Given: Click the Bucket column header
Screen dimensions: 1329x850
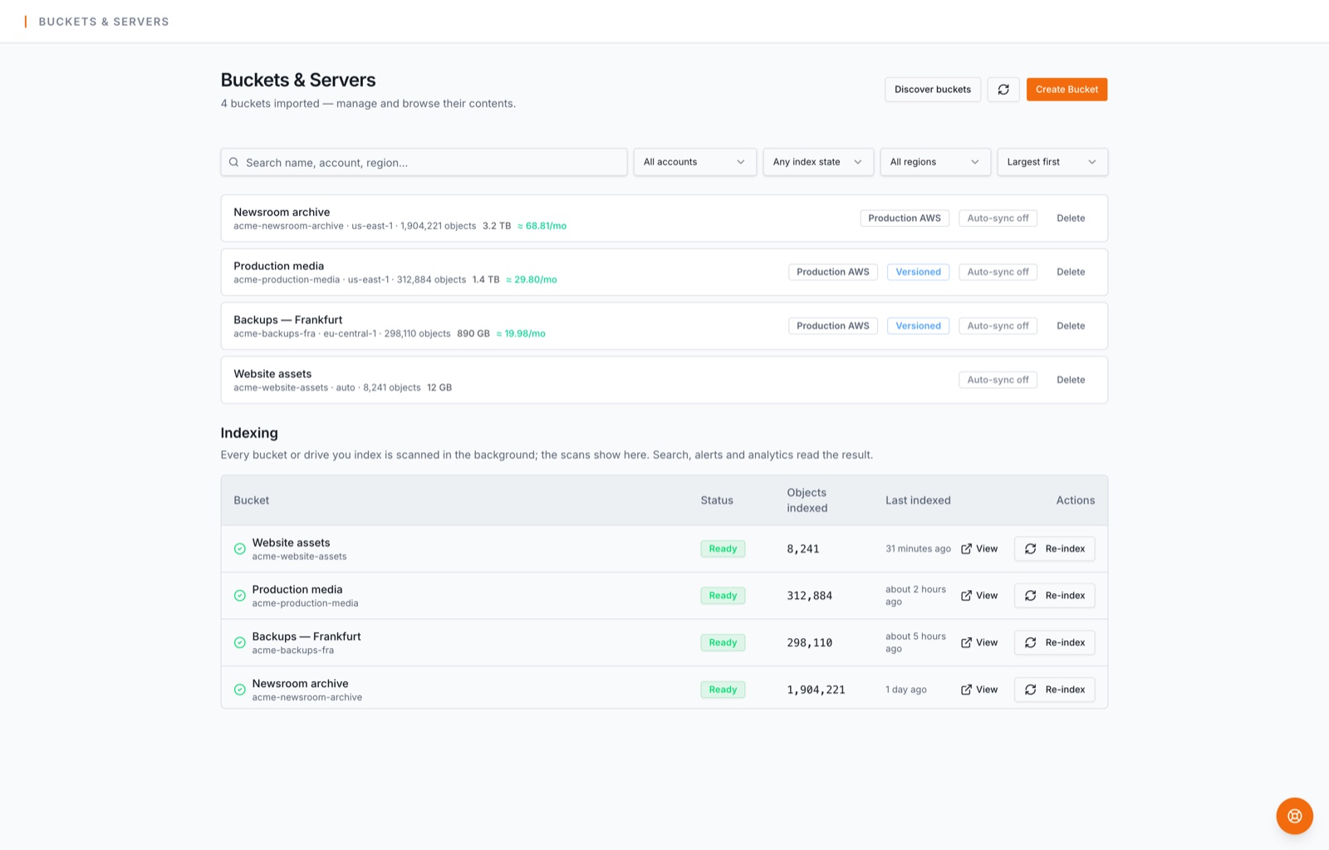Looking at the screenshot, I should pyautogui.click(x=251, y=501).
